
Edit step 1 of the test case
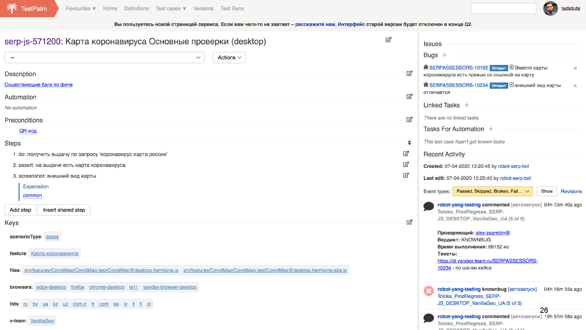pyautogui.click(x=406, y=154)
